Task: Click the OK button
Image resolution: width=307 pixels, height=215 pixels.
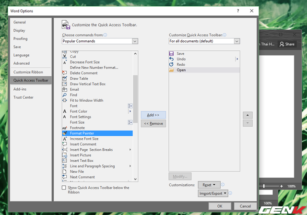Action: (x=220, y=206)
